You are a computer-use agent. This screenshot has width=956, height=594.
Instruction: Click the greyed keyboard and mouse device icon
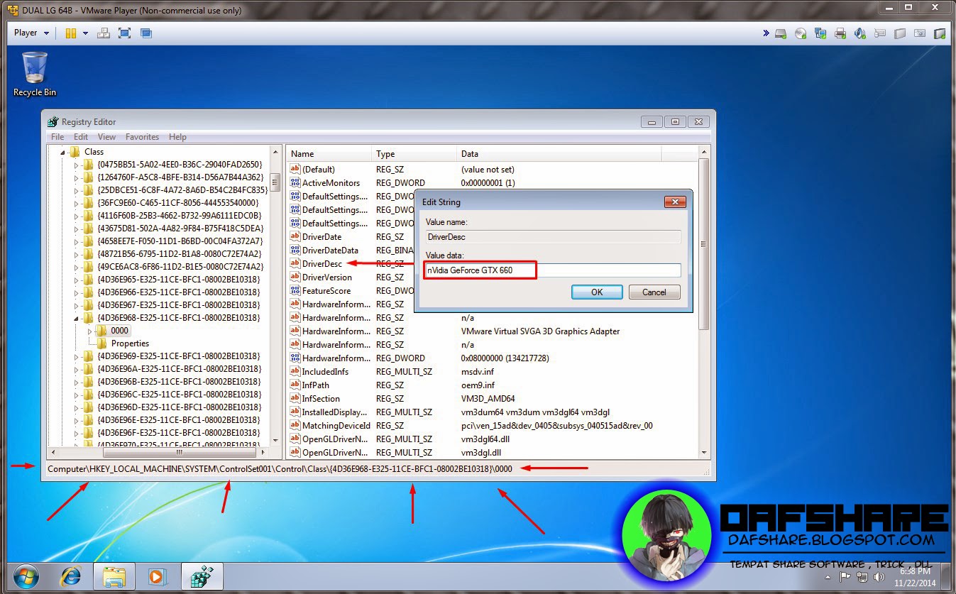click(x=880, y=33)
